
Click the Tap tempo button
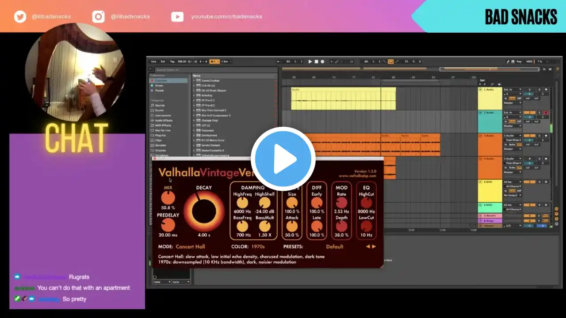[x=172, y=61]
